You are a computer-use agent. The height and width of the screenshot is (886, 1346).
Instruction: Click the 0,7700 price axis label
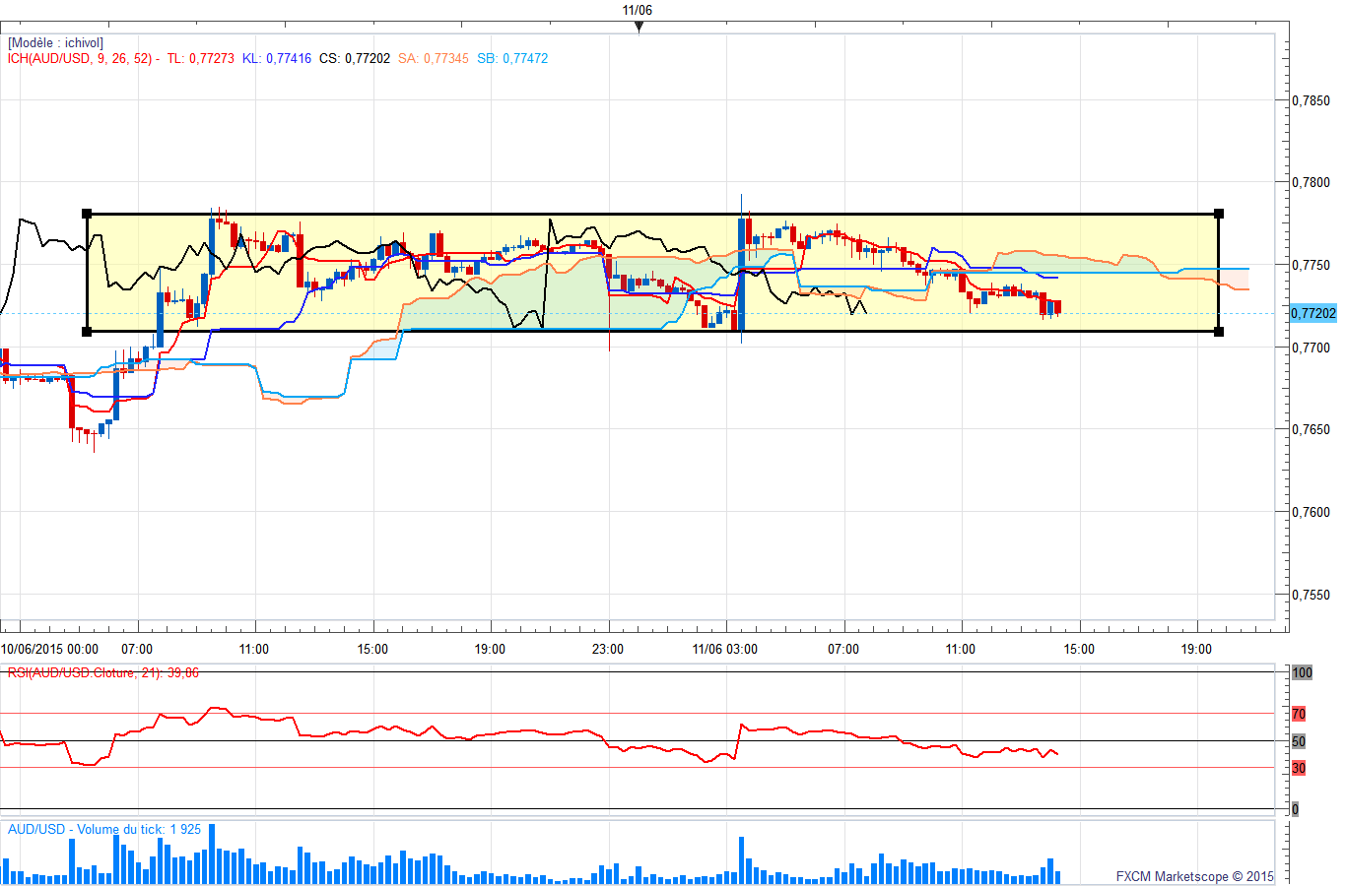pyautogui.click(x=1311, y=348)
